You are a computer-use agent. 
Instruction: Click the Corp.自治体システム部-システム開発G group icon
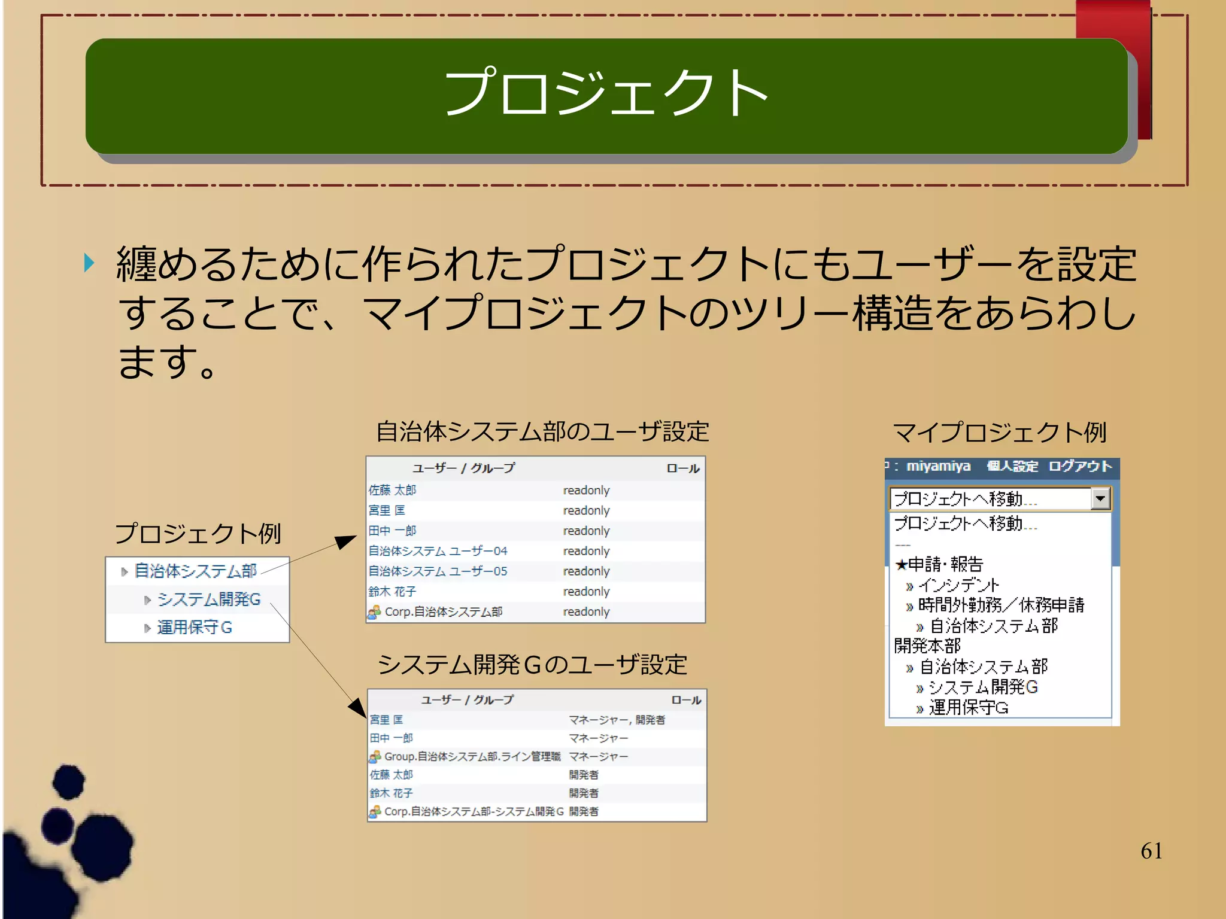coord(375,812)
